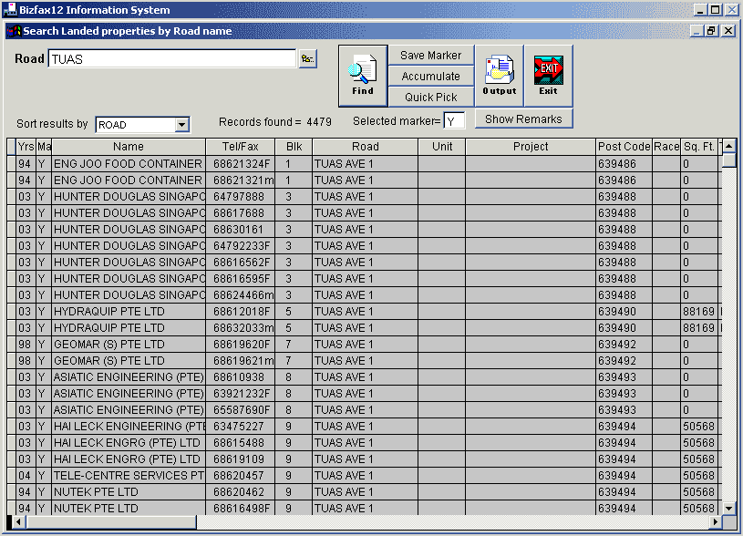Click the tel cell 68632033m
Image resolution: width=743 pixels, height=536 pixels.
(x=241, y=328)
